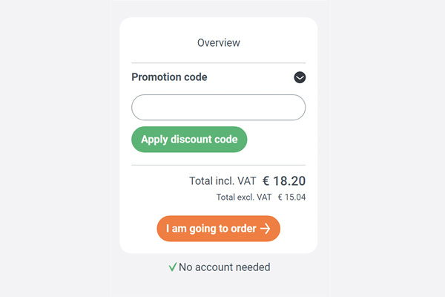Viewport: 445px width, 297px height.
Task: Click the word 'order' on orange button
Action: (x=243, y=229)
